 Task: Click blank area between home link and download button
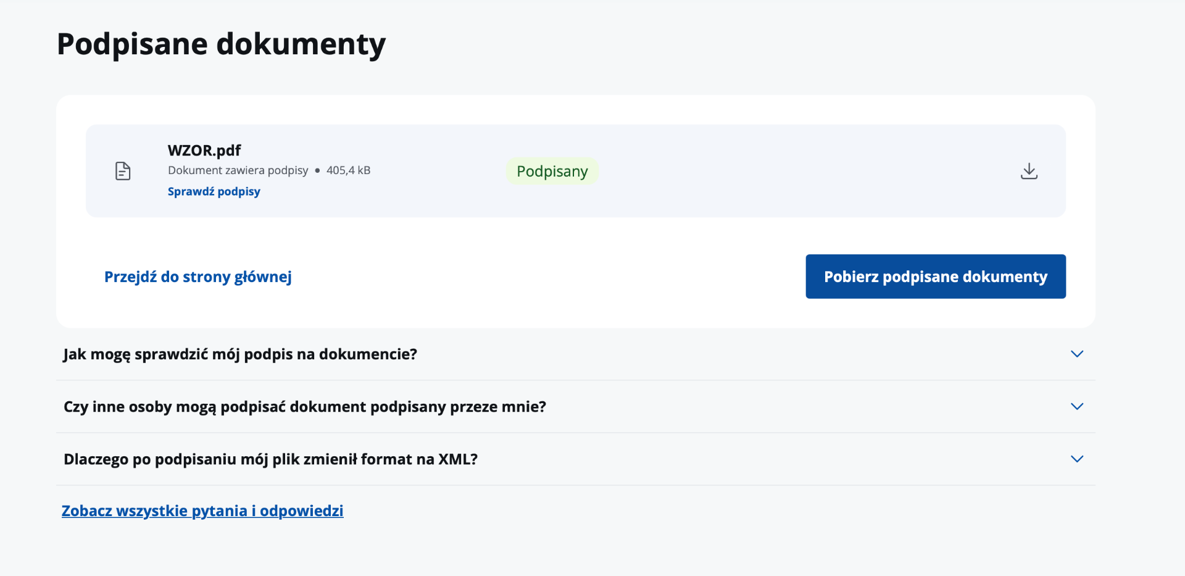coord(548,277)
